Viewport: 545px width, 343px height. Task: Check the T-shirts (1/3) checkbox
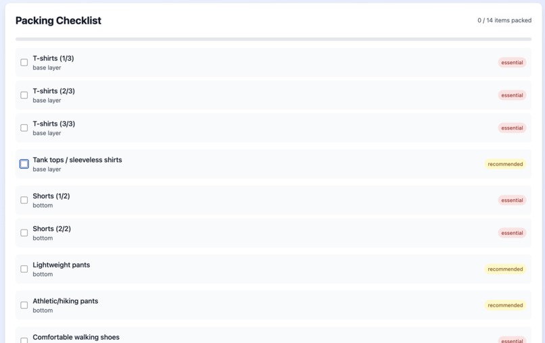(x=24, y=63)
